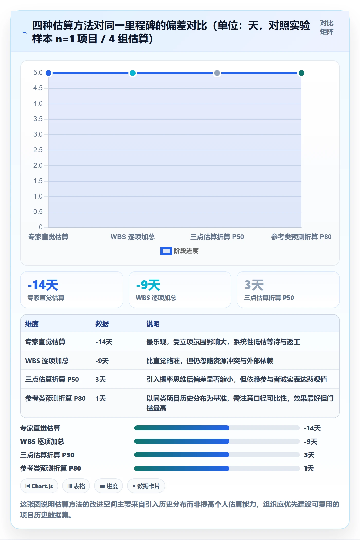Click the lightning icon beside the title
The height and width of the screenshot is (540, 360).
click(24, 32)
